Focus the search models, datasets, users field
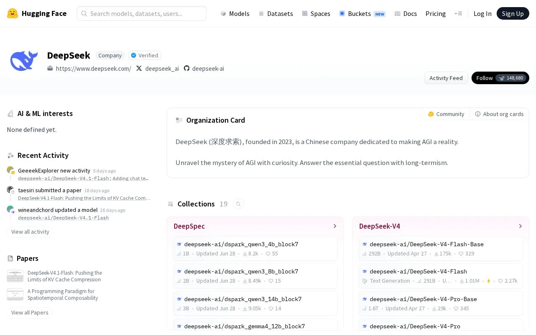Viewport: 536px width, 335px height. click(x=142, y=13)
